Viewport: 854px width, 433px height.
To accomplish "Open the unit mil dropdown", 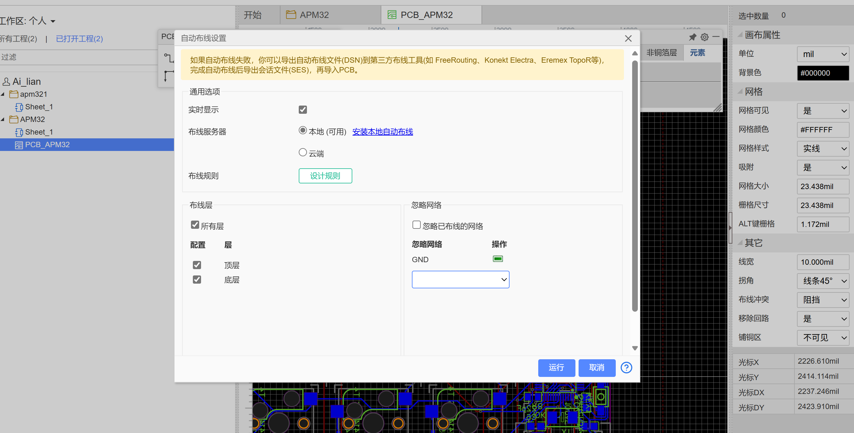I will [822, 54].
